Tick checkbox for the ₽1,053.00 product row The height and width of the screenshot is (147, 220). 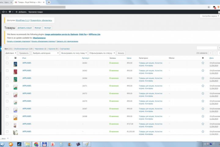(7, 131)
